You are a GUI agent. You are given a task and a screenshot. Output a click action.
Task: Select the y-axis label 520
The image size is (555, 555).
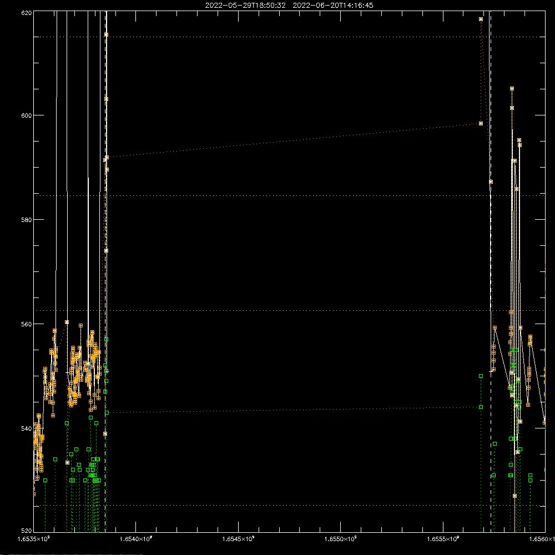coord(27,531)
